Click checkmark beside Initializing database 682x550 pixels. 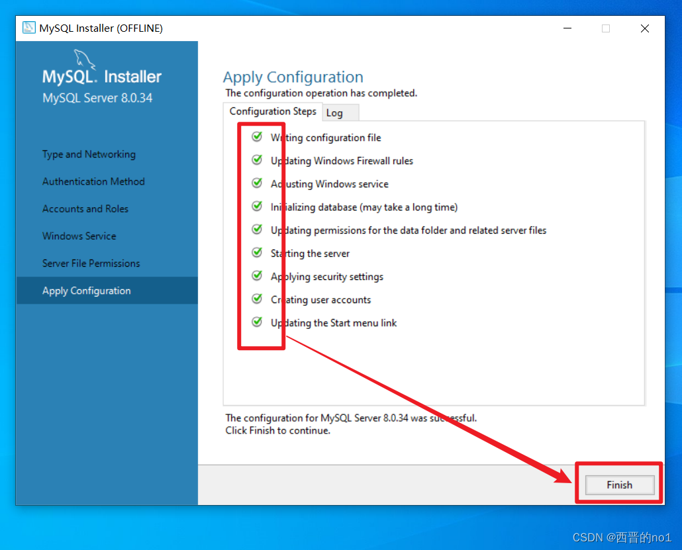pyautogui.click(x=257, y=206)
